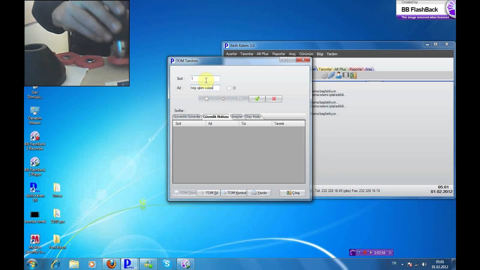Cancel entry with the red X button
Screen dimensions: 480x270
click(x=274, y=99)
